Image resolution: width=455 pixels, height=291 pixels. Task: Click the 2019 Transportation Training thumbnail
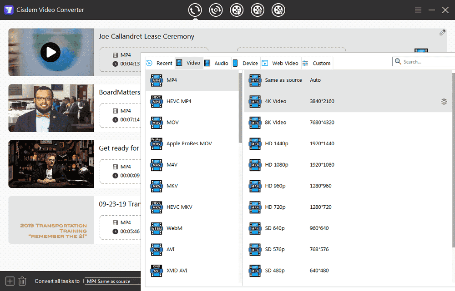51,220
